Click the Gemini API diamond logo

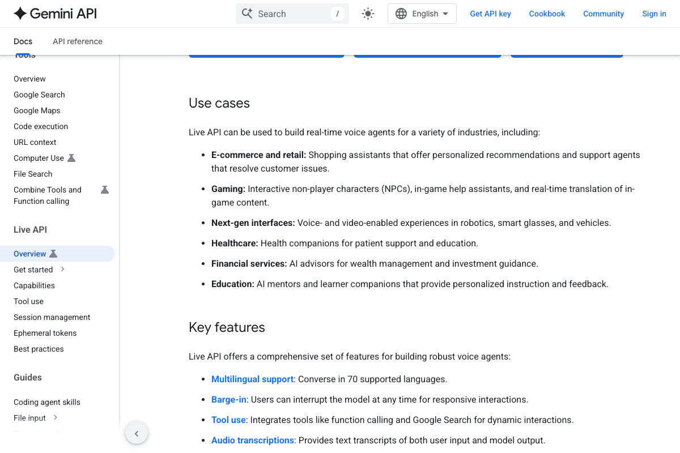click(20, 13)
